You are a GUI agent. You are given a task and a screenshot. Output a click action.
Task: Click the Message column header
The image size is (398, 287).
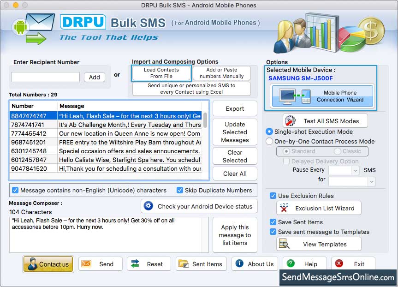click(130, 106)
